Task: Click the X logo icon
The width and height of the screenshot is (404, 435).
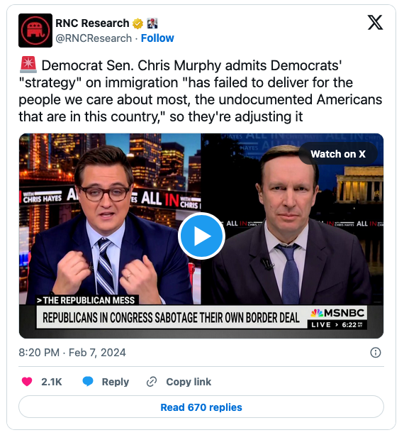Action: [375, 23]
